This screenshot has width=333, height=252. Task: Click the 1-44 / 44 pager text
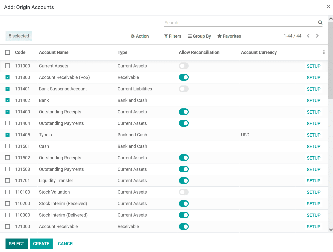pyautogui.click(x=292, y=36)
